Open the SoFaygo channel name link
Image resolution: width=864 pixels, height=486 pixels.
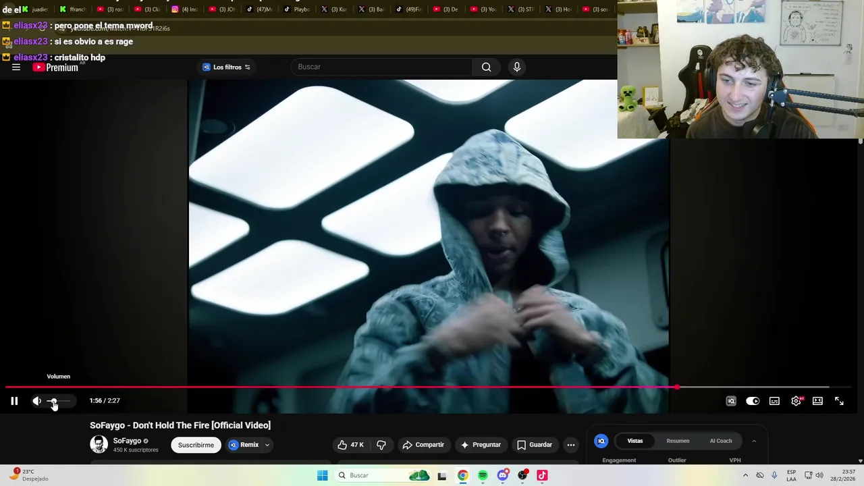pyautogui.click(x=127, y=441)
